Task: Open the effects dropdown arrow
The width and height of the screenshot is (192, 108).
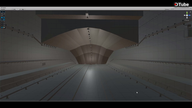Action: coord(25,9)
